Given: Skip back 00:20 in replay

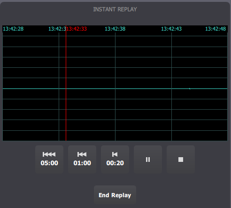Looking at the screenshot, I should coord(115,160).
